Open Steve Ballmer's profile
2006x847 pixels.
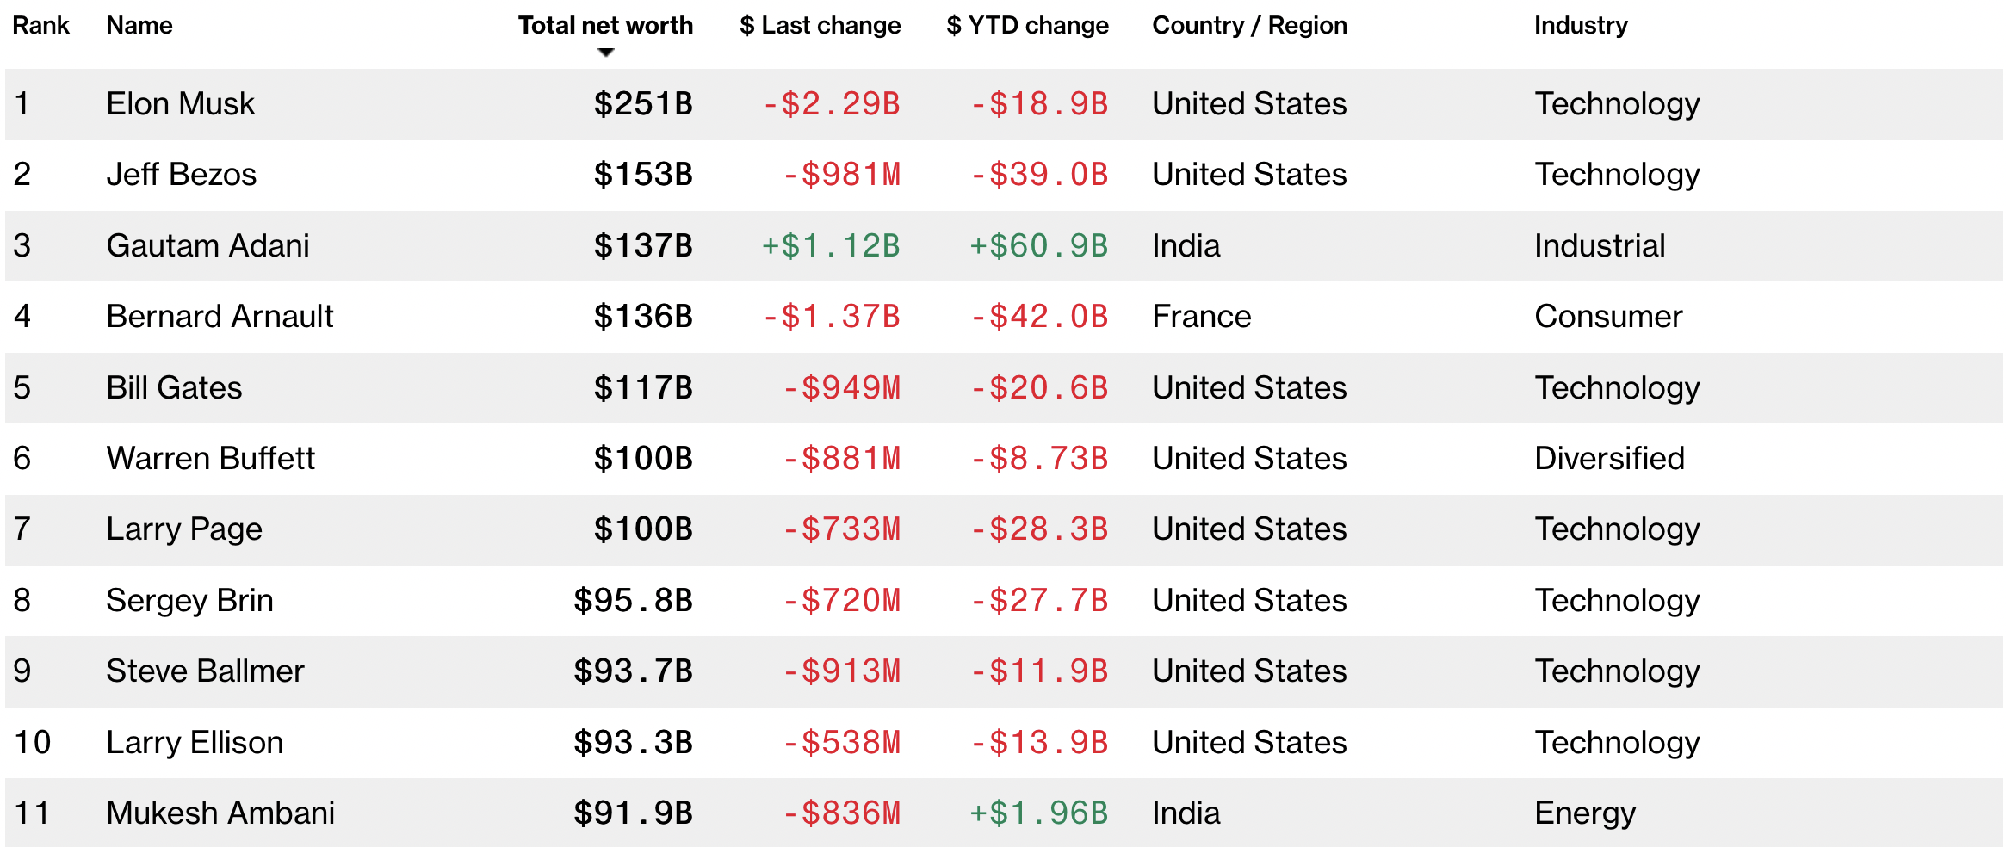(x=205, y=671)
